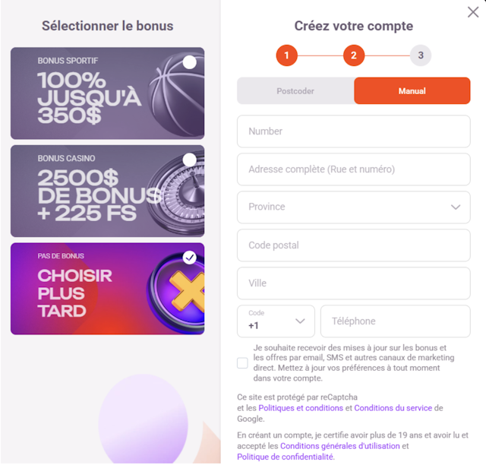Enable marketing updates checkbox
Viewport: 486px width, 465px height.
pos(242,363)
